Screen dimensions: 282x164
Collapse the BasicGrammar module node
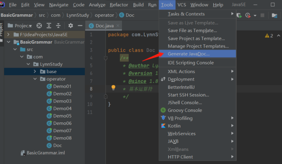pyautogui.click(x=8, y=42)
